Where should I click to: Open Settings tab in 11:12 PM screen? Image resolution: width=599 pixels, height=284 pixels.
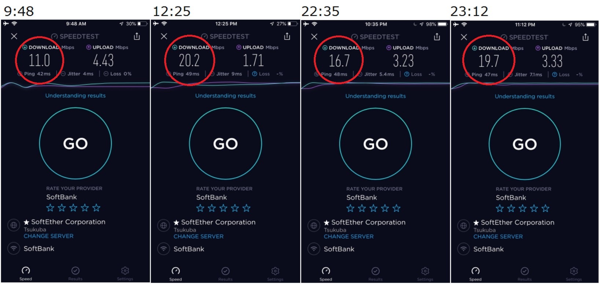coord(574,274)
